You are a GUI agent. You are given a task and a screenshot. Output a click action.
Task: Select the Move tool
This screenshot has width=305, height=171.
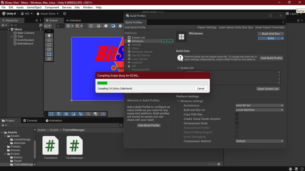(49, 40)
